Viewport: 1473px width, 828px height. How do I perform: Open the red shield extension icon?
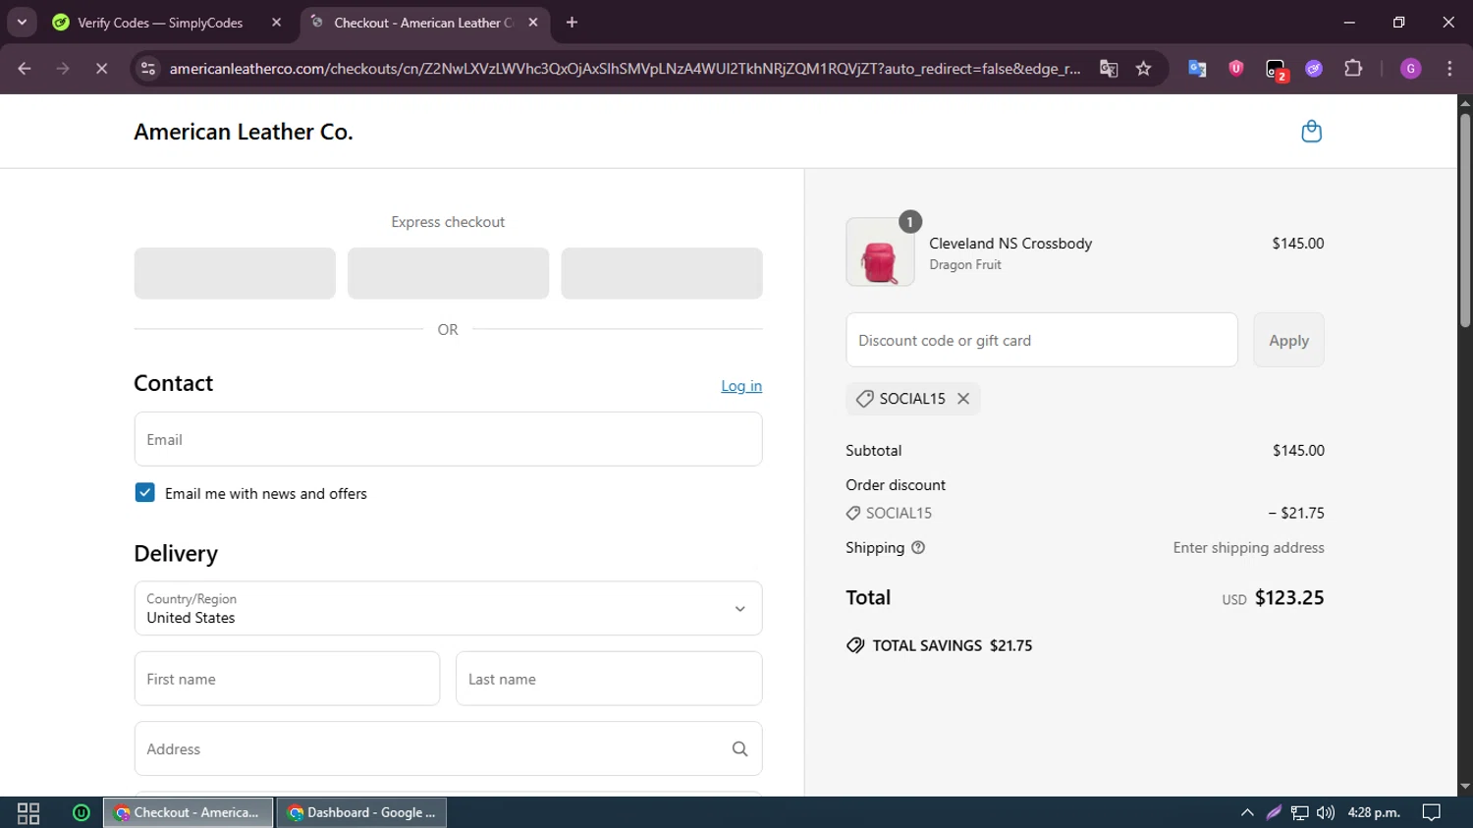1236,69
